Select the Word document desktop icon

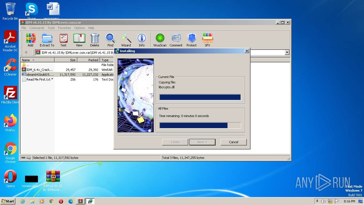[53, 11]
